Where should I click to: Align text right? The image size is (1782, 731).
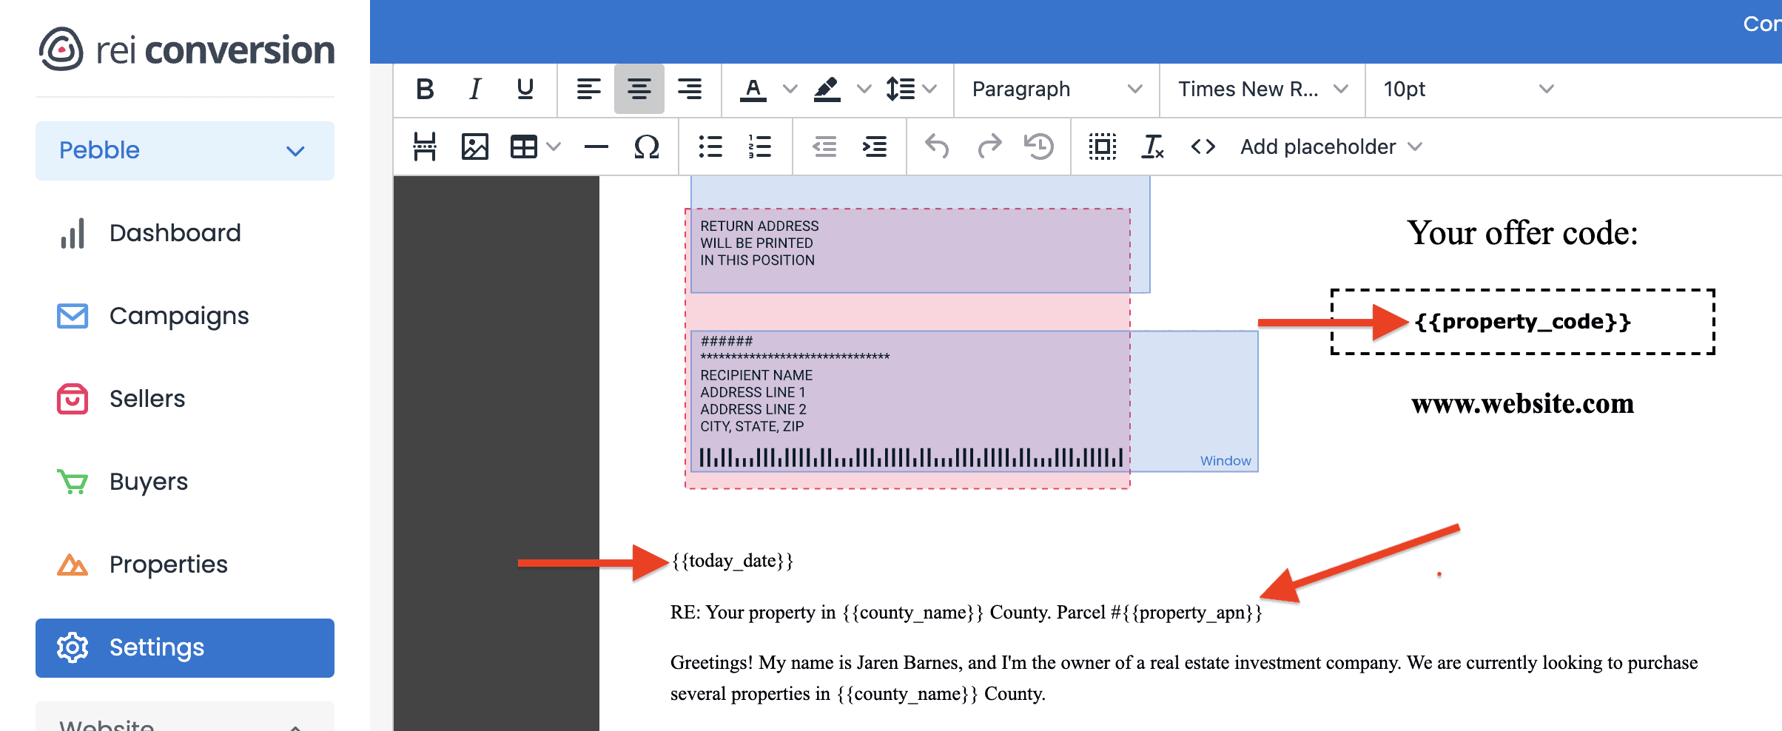(x=690, y=89)
